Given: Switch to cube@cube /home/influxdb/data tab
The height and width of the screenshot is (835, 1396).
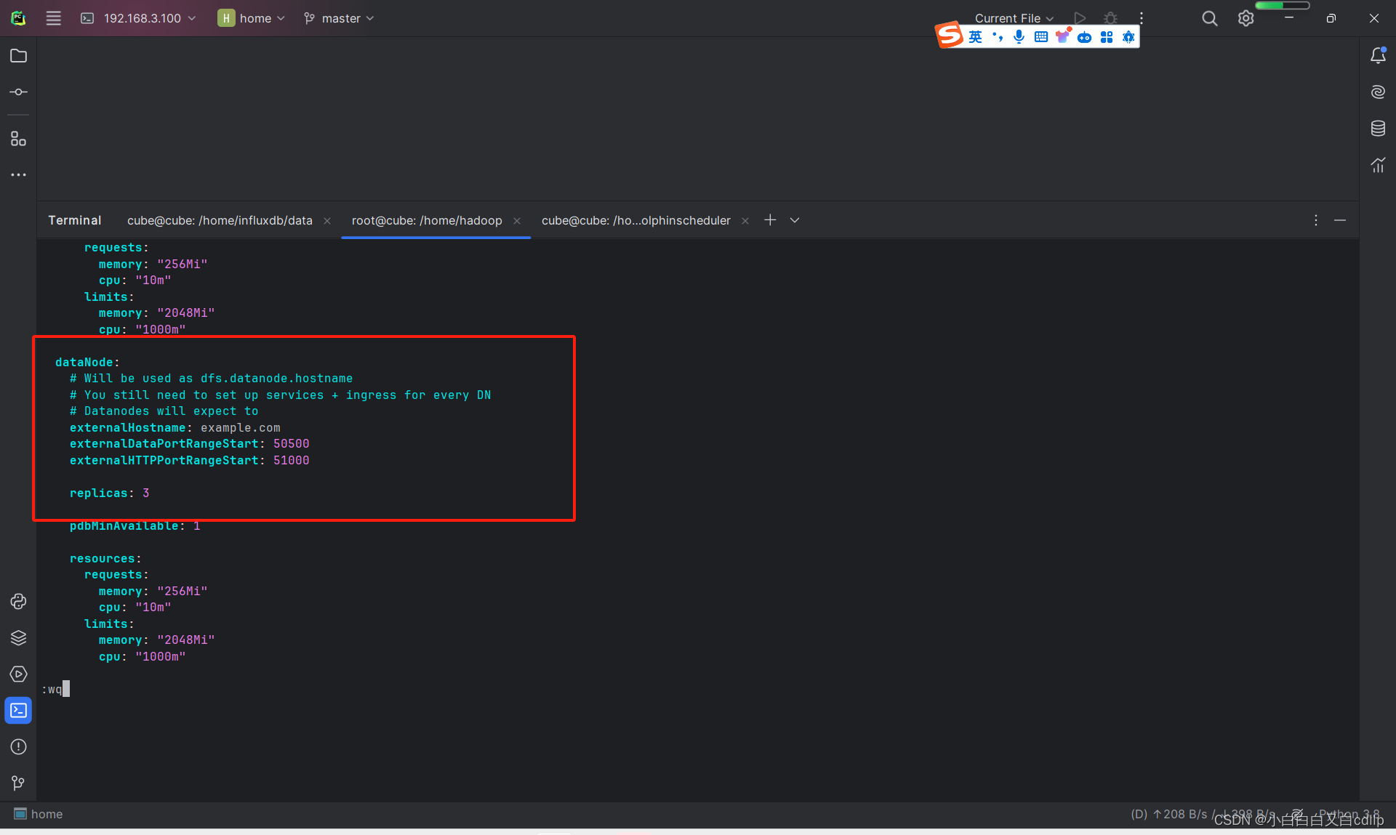Looking at the screenshot, I should pyautogui.click(x=220, y=220).
